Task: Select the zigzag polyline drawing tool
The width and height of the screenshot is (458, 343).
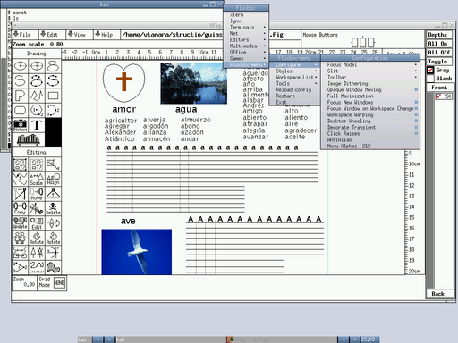Action: pos(37,96)
